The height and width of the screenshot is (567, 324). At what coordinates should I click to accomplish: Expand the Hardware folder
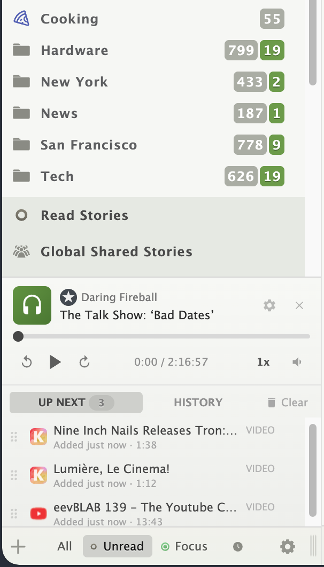coord(74,51)
